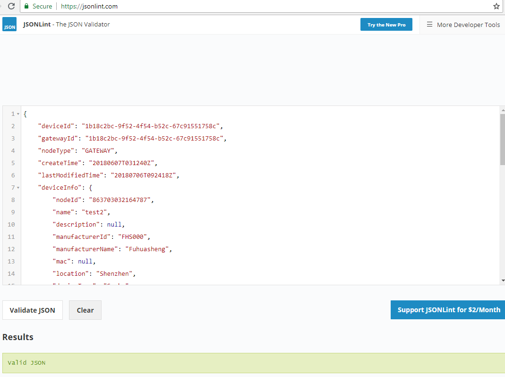The image size is (505, 377).
Task: Click the green Secure padlock icon
Action: (26, 6)
